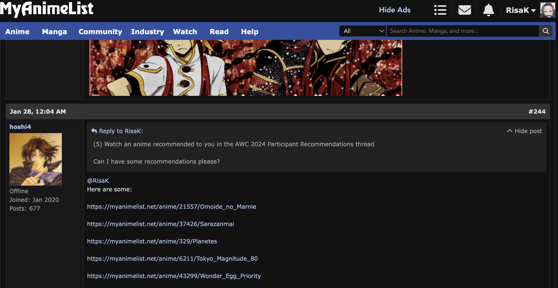Click the Posts: 677 text
The width and height of the screenshot is (558, 288).
point(25,208)
